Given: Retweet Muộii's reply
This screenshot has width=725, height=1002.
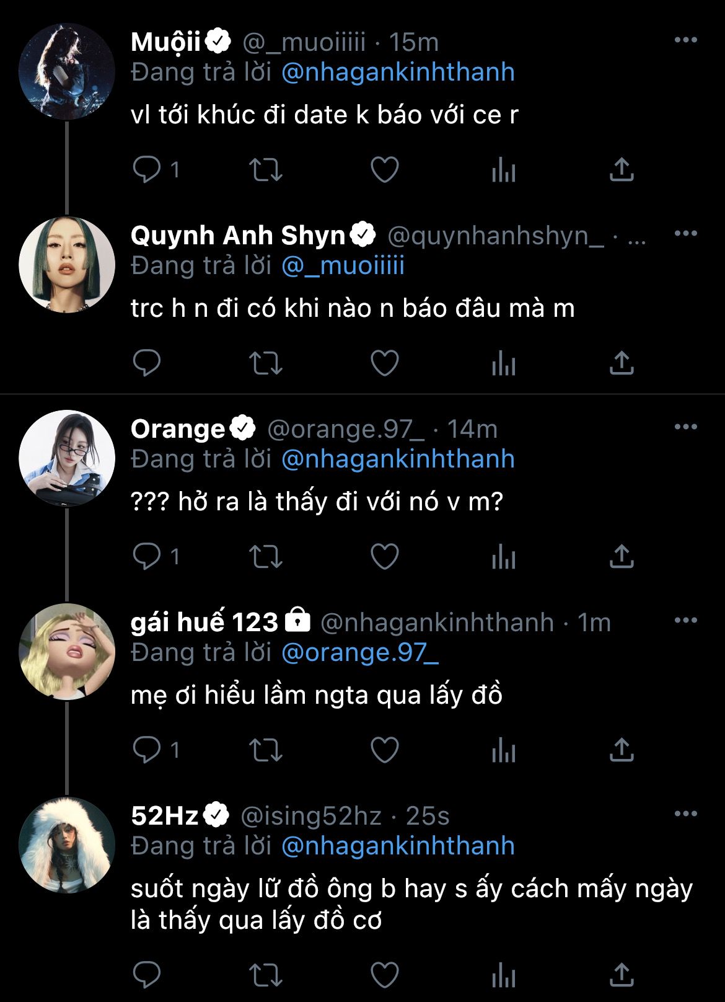Looking at the screenshot, I should pos(265,169).
